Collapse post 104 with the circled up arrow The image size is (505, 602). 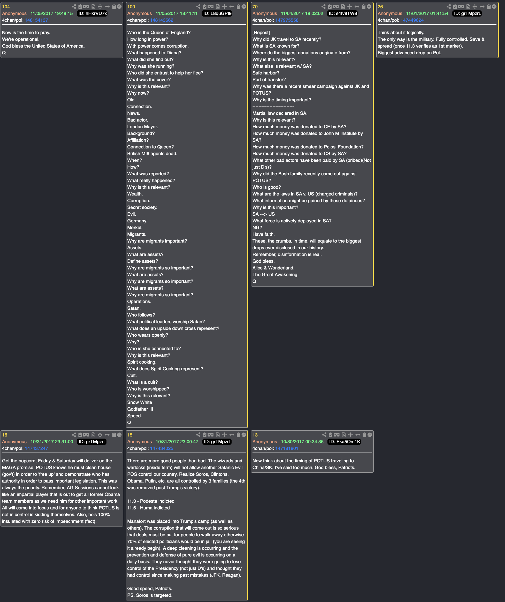[119, 6]
